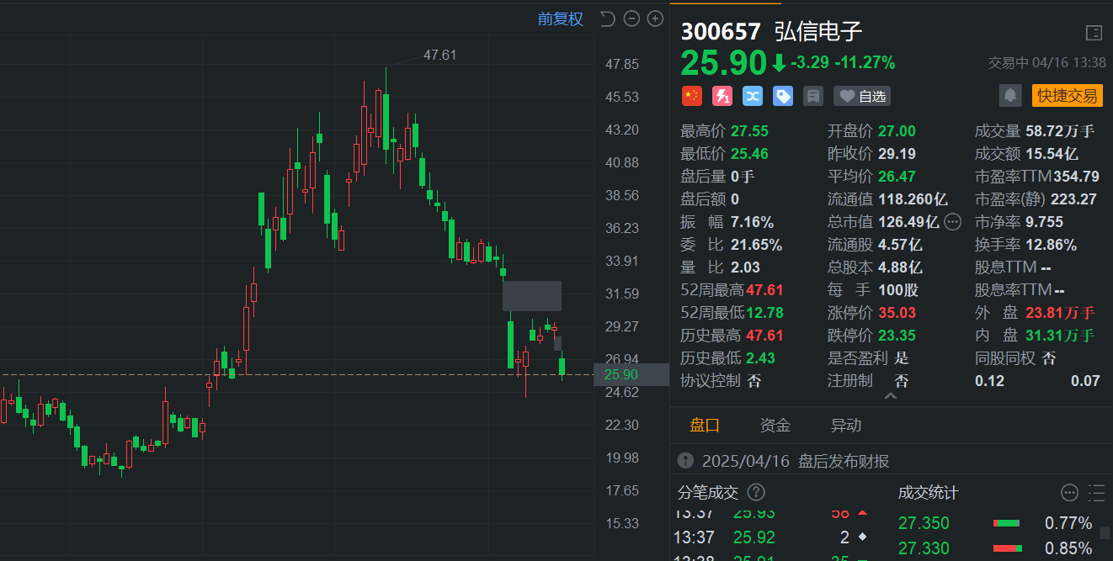Open more options beside 总市值
Image resolution: width=1113 pixels, height=561 pixels.
[x=952, y=222]
